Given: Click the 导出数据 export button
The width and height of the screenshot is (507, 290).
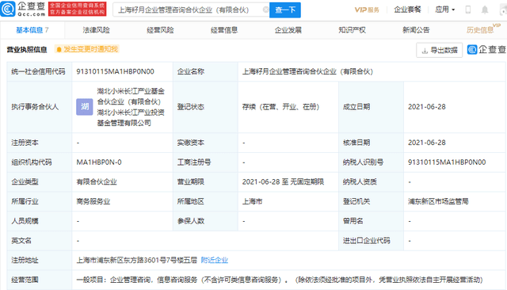Looking at the screenshot, I should [x=440, y=50].
